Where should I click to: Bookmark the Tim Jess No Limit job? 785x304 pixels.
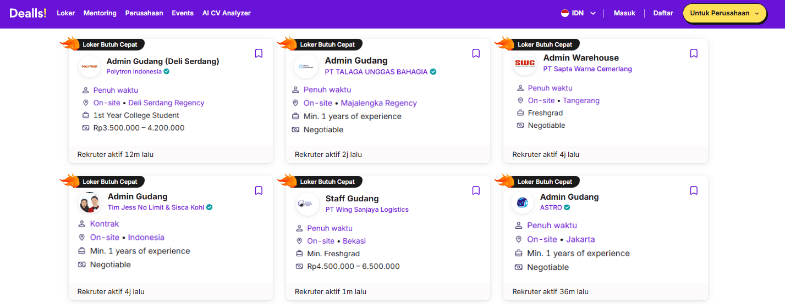[259, 190]
